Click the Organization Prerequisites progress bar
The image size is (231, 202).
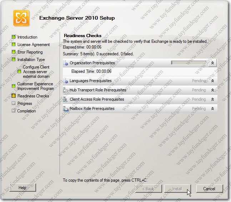pos(189,63)
